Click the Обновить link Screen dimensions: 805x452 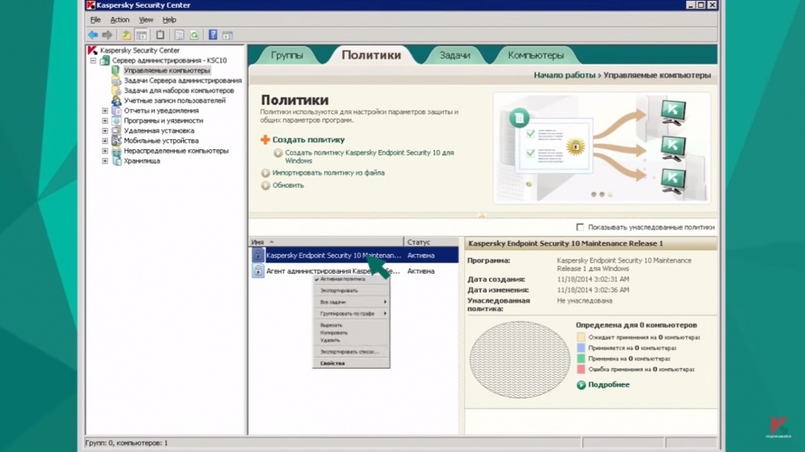pos(288,186)
